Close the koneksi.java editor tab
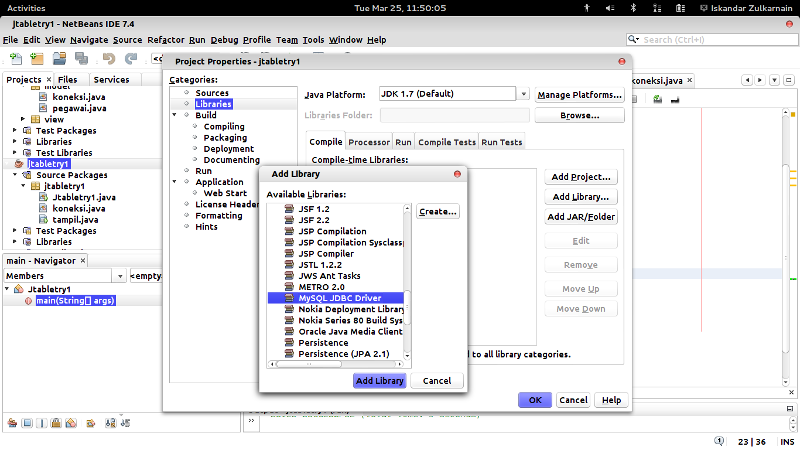 point(689,80)
